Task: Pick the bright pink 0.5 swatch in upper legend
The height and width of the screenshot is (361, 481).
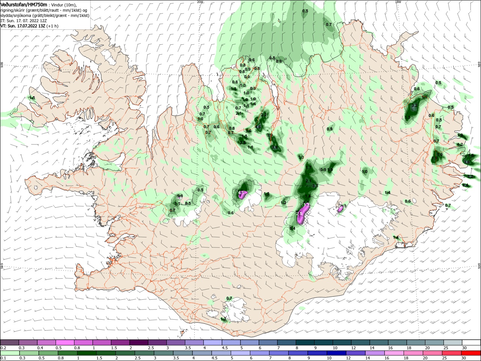Action: [x=65, y=343]
